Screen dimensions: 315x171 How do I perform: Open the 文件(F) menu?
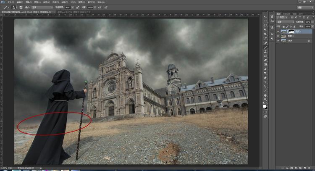coord(10,2)
